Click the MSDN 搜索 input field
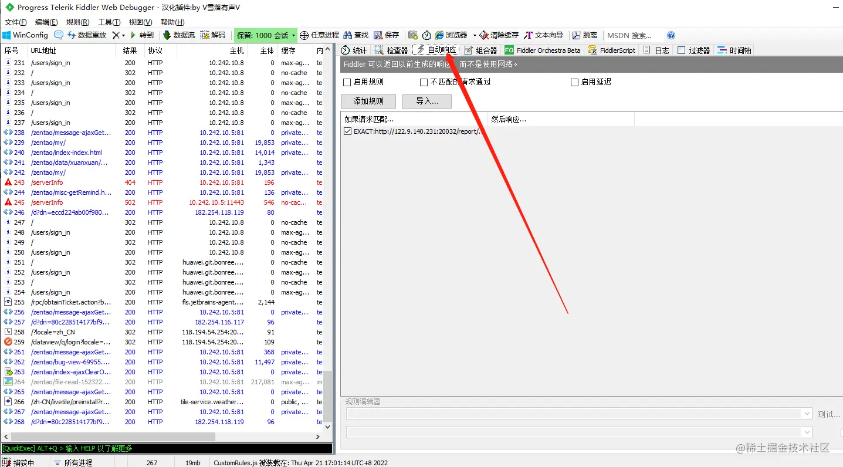The width and height of the screenshot is (843, 467). (x=634, y=35)
